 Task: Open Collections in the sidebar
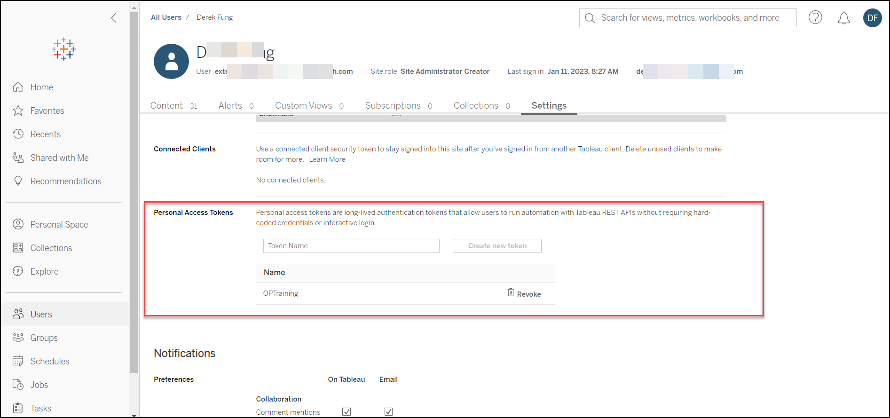(x=51, y=248)
